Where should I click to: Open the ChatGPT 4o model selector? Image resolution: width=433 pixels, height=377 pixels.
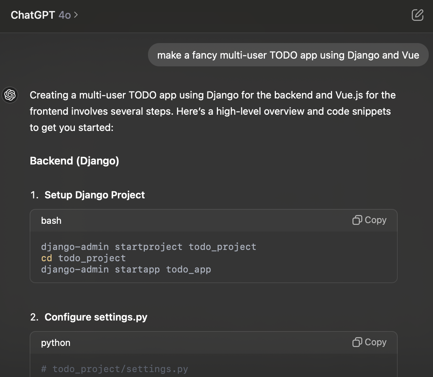click(44, 15)
